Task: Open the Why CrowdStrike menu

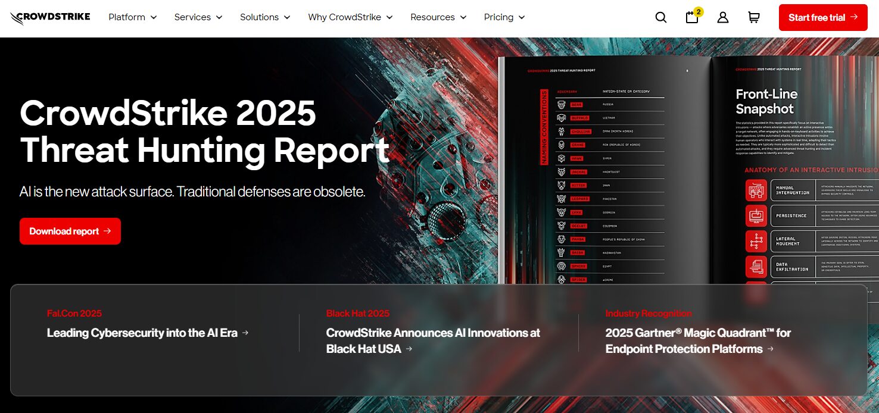Action: 350,17
